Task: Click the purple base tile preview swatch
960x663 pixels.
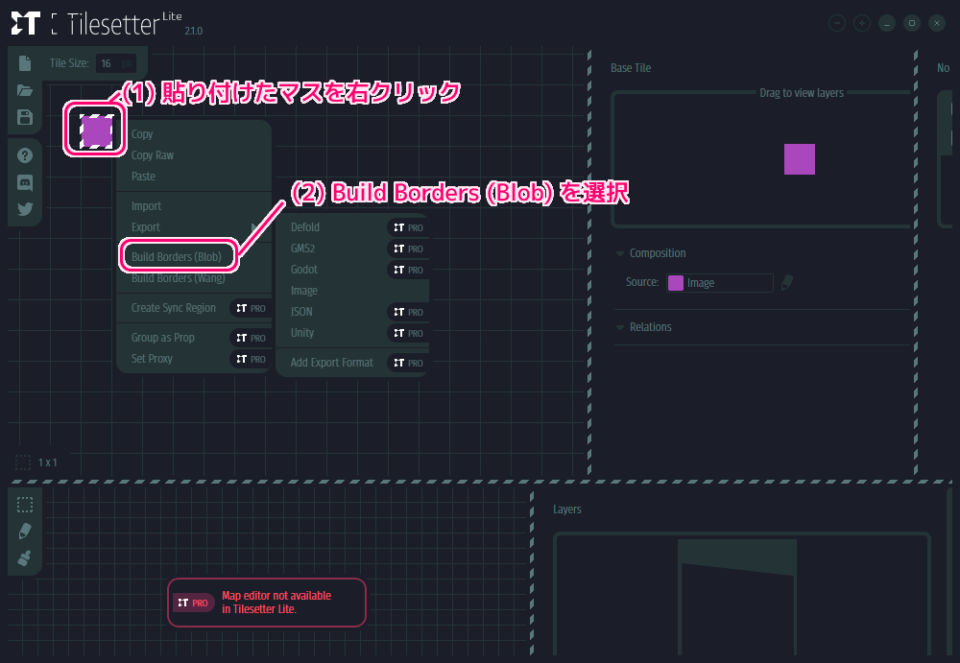Action: click(x=800, y=159)
